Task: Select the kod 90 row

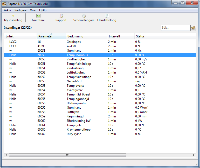Action: (x=100, y=46)
